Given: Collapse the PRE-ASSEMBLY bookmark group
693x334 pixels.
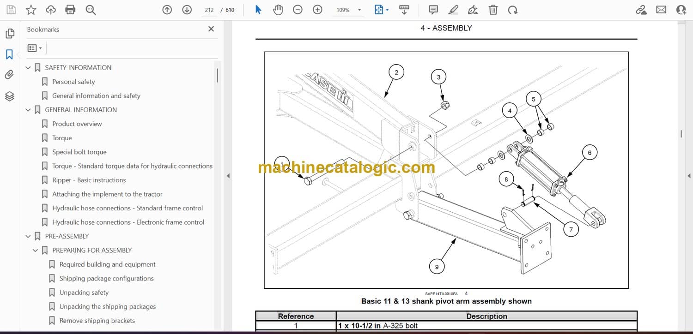Looking at the screenshot, I should 28,236.
